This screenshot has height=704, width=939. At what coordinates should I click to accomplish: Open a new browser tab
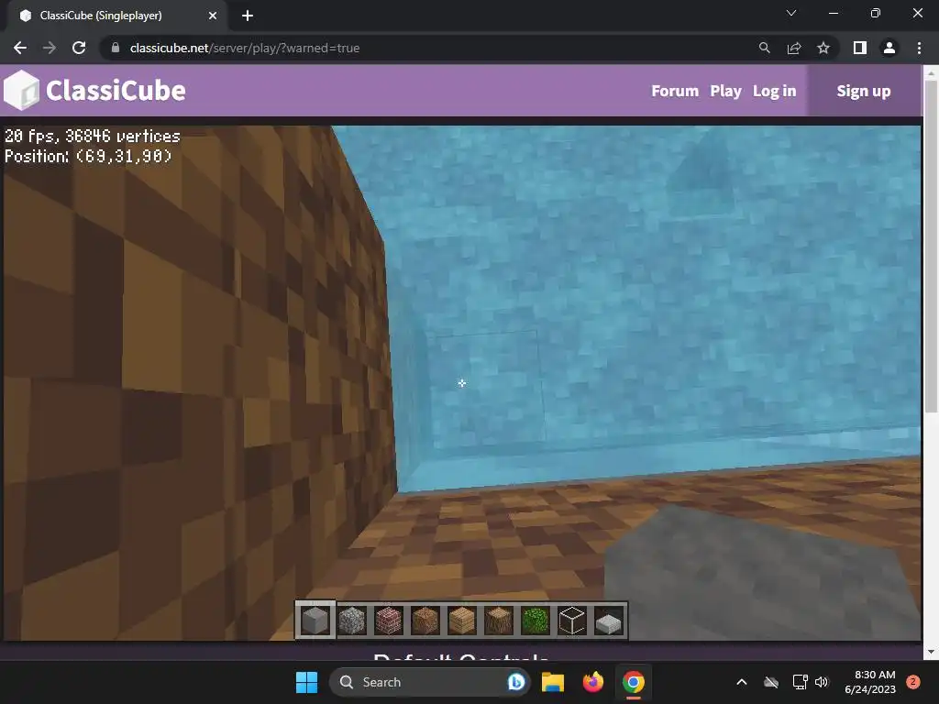tap(248, 16)
